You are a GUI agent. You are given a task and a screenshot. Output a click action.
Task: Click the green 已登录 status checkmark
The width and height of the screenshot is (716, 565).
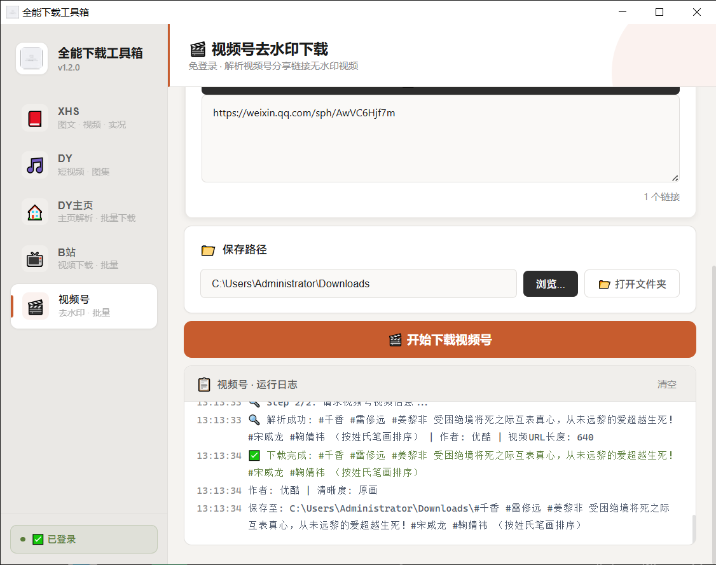[38, 540]
